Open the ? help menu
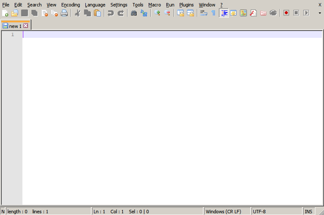The width and height of the screenshot is (324, 215). pos(221,5)
